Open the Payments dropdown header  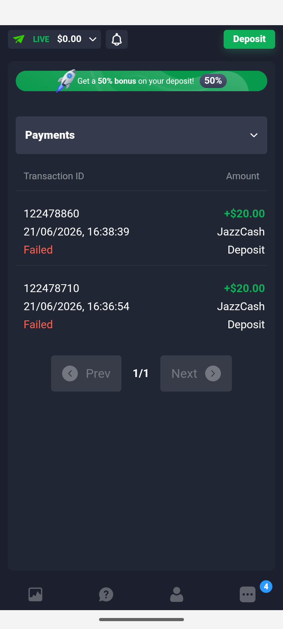(141, 135)
